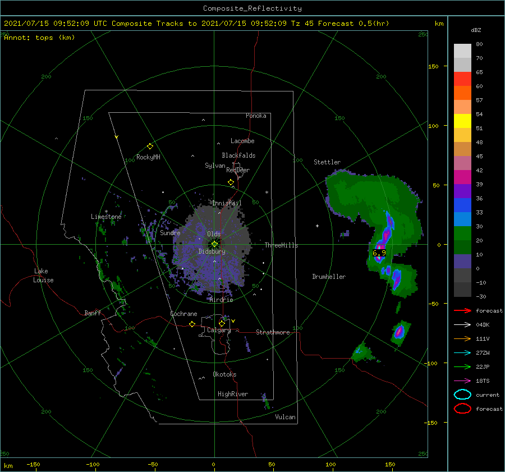Click the yellow diamond marker above Calgary
This screenshot has width=505, height=472.
pyautogui.click(x=222, y=323)
